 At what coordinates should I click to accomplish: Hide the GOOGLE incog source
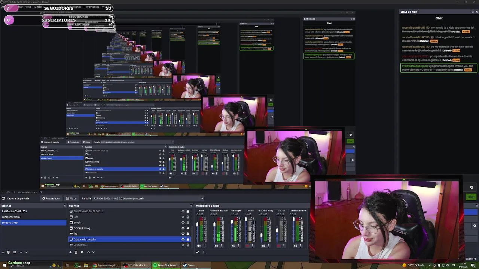[x=183, y=228]
